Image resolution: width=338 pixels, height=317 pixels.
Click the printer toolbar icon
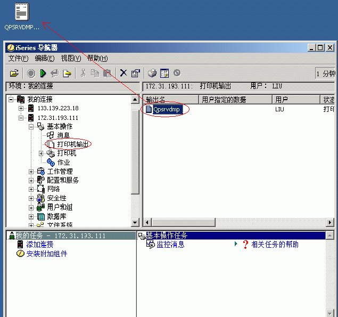click(x=152, y=73)
